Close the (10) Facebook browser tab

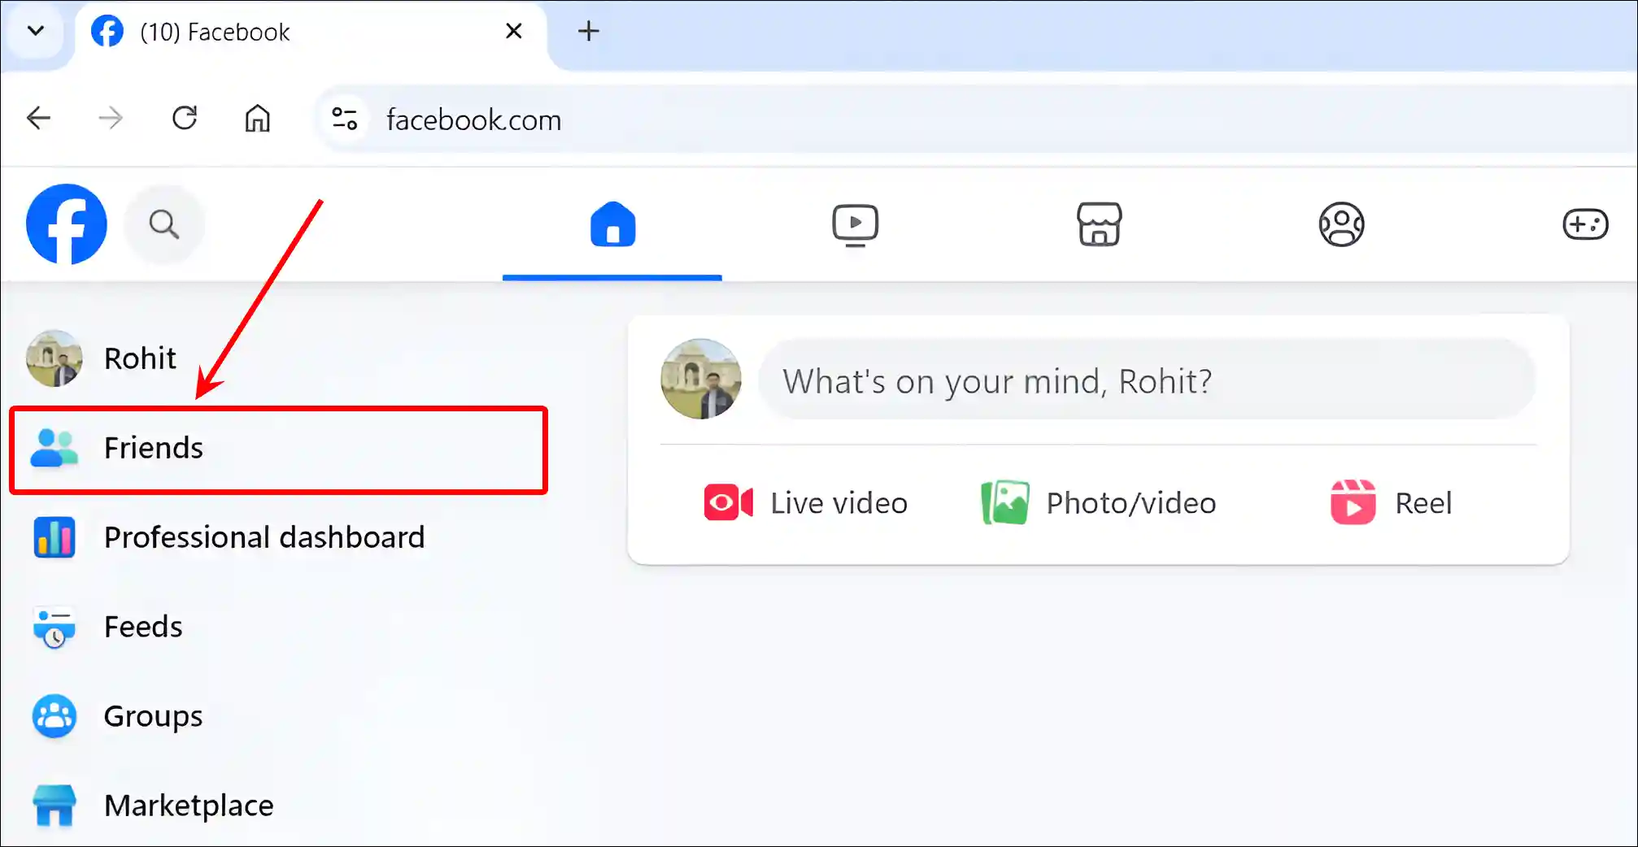point(514,32)
